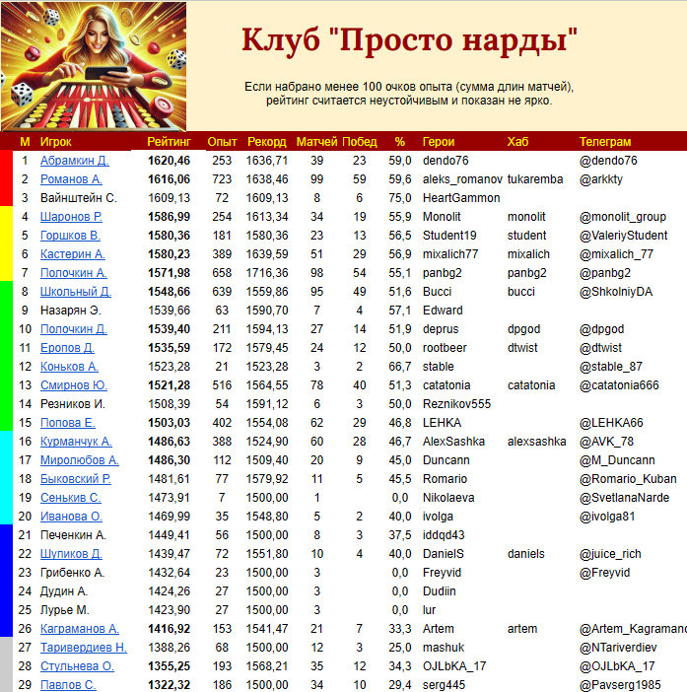The image size is (687, 692).
Task: Open player link Кастерин А.
Action: [x=72, y=254]
